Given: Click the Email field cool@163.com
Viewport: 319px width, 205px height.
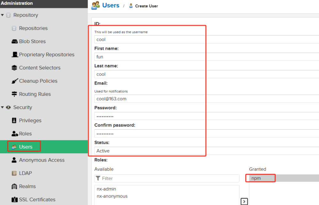Looking at the screenshot, I should coord(207,99).
